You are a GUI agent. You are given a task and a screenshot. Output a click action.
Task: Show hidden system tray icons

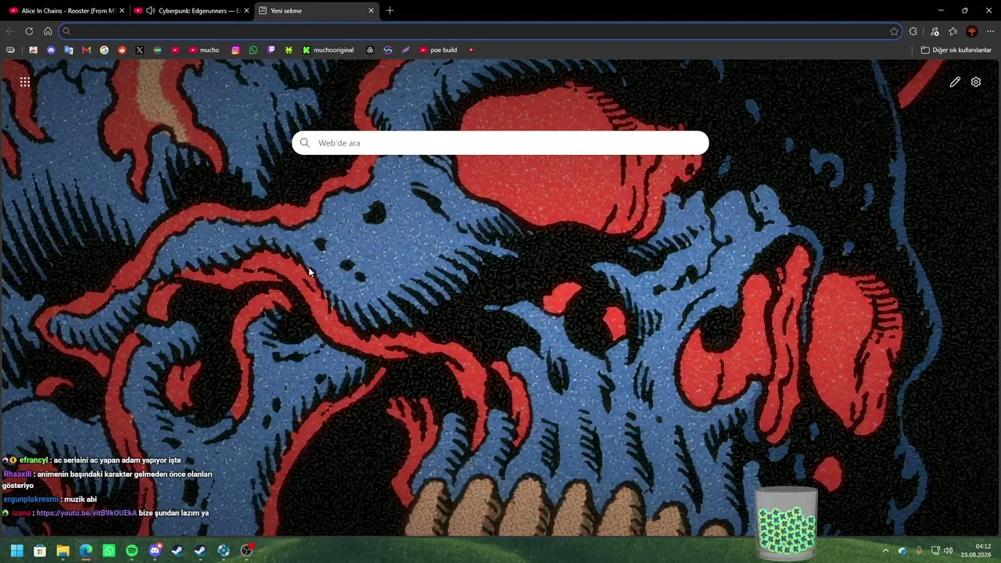(x=885, y=550)
